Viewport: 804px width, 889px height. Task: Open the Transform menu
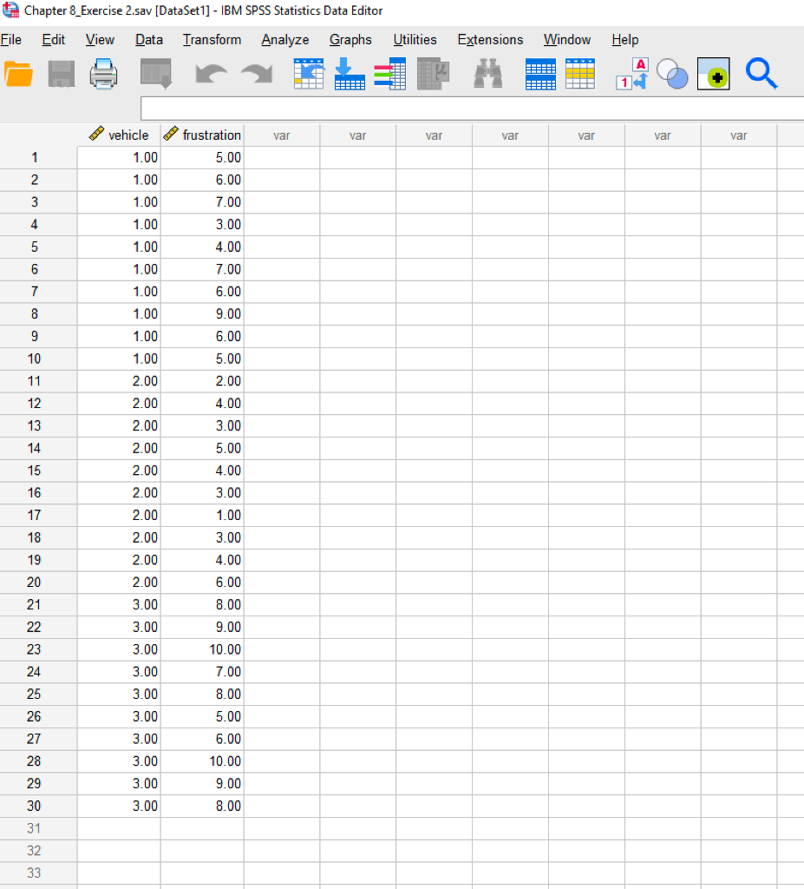212,39
